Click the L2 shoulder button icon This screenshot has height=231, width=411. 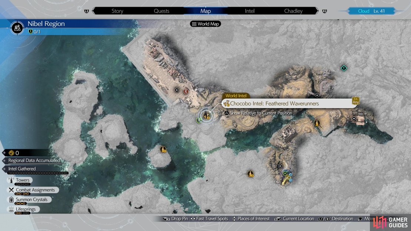click(87, 11)
